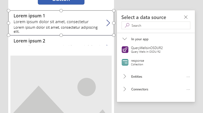Image resolution: width=203 pixels, height=113 pixels.
Task: Click the magnifier icon in Search box
Action: click(127, 25)
